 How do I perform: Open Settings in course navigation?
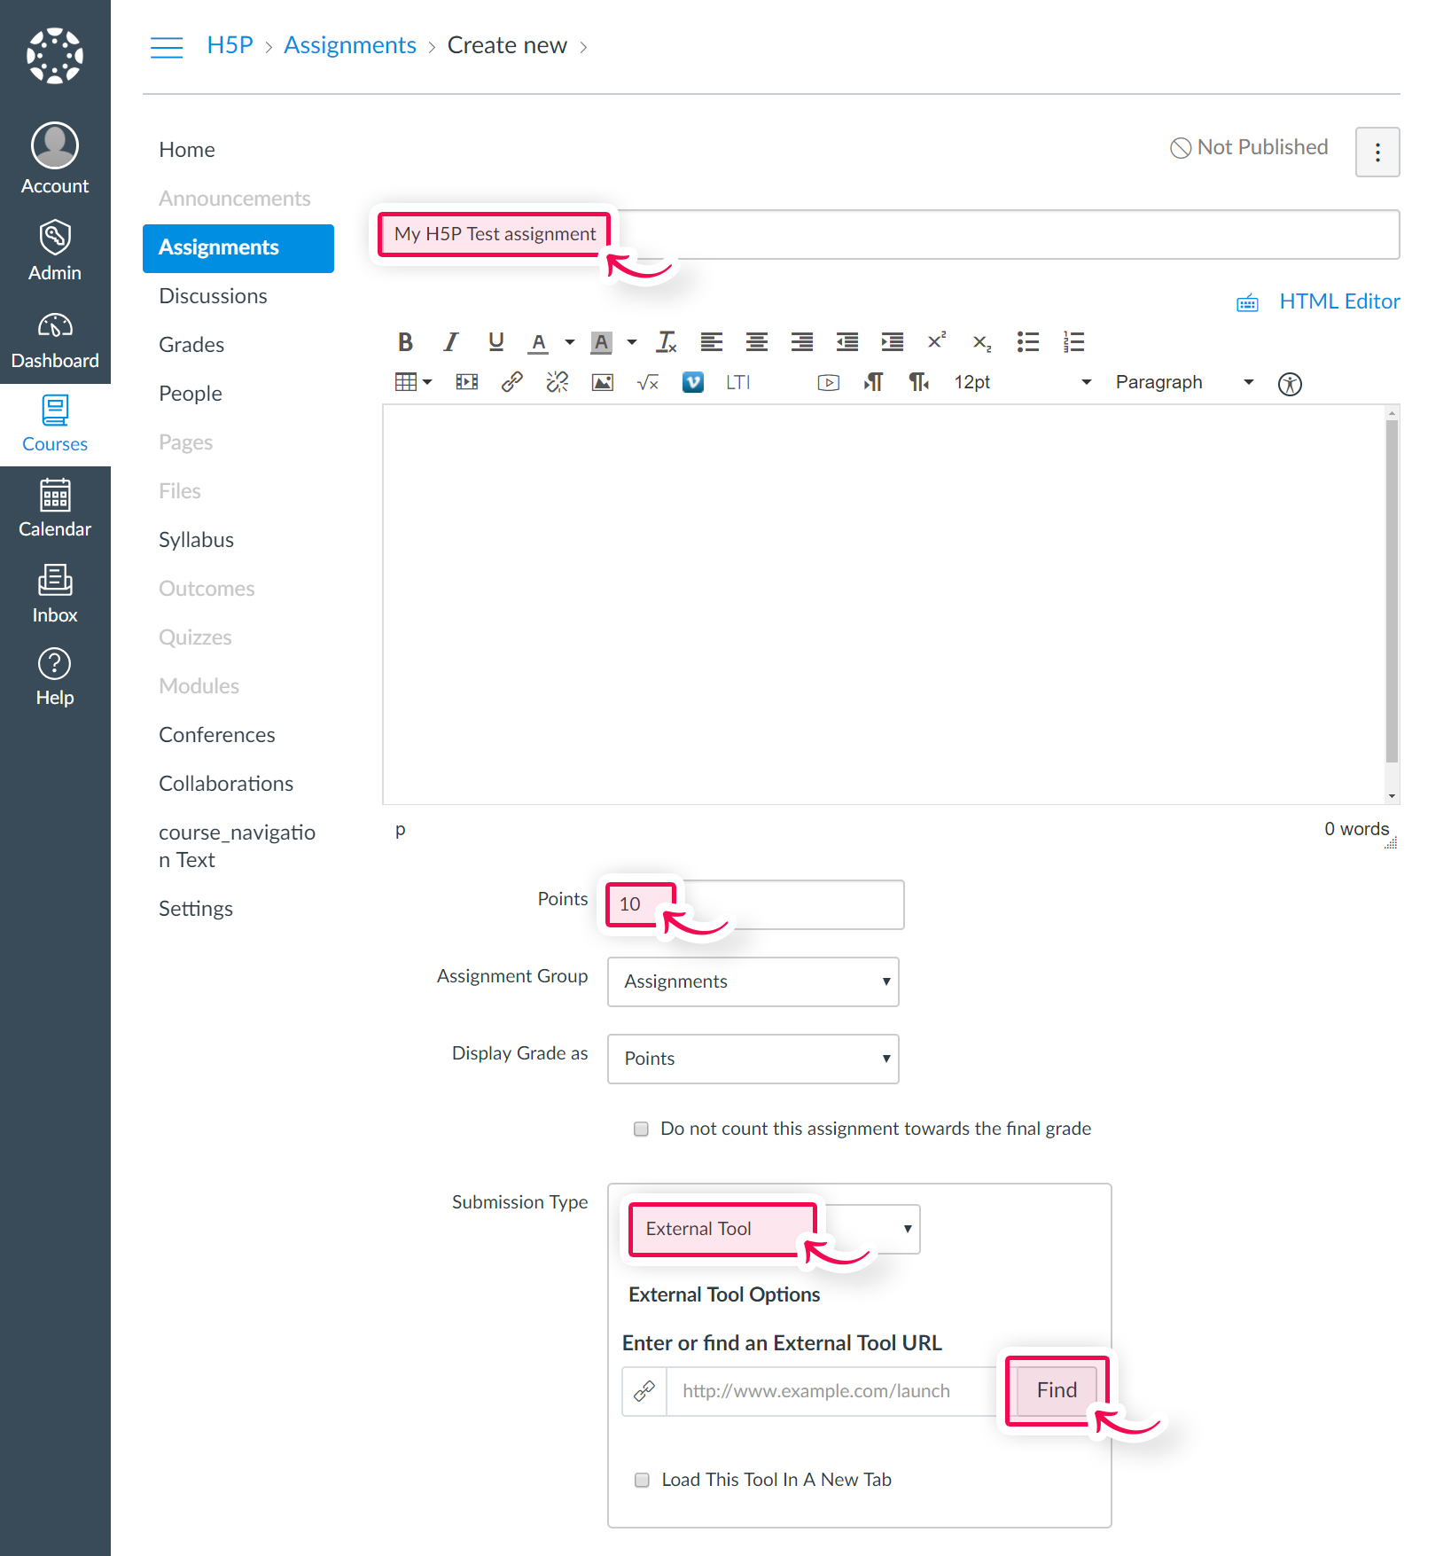[196, 909]
